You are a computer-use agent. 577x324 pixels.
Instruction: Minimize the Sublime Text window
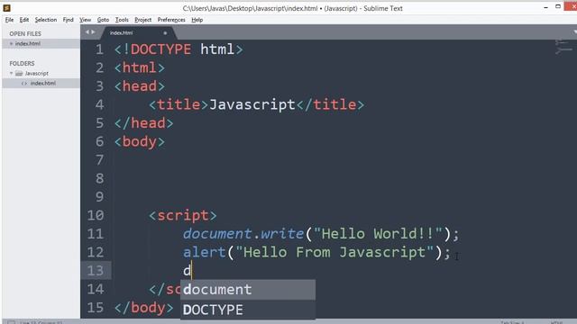click(545, 7)
